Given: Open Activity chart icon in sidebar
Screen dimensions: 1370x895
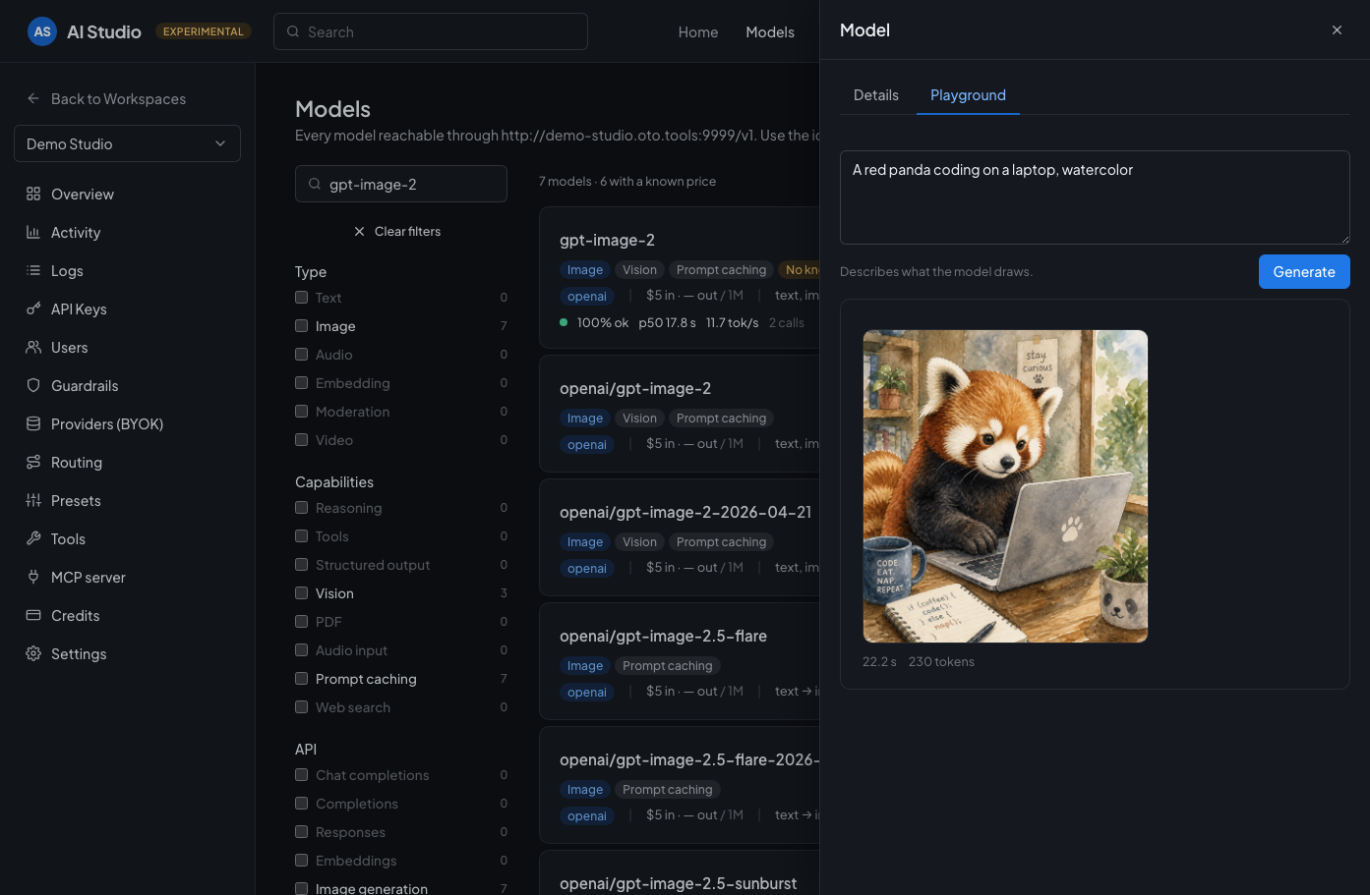Looking at the screenshot, I should pyautogui.click(x=33, y=232).
